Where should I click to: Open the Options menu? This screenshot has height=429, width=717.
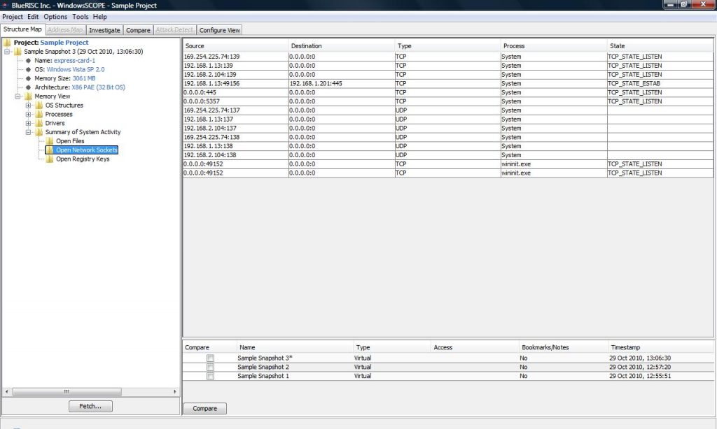point(55,17)
